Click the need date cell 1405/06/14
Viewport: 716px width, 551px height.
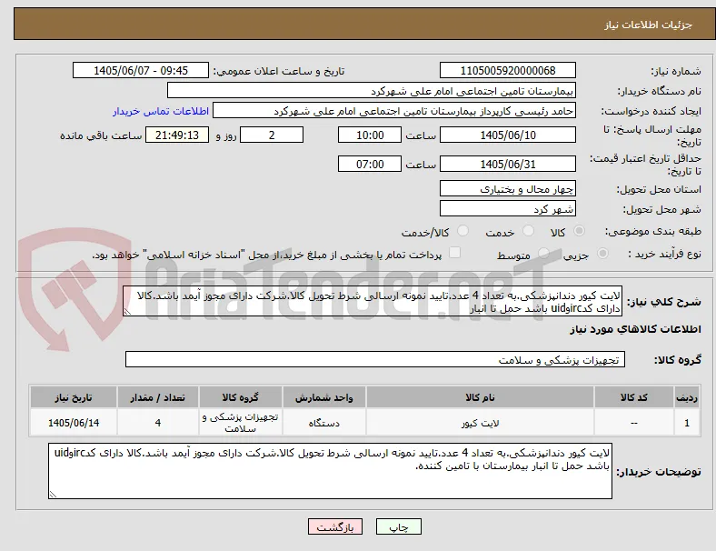coord(74,423)
